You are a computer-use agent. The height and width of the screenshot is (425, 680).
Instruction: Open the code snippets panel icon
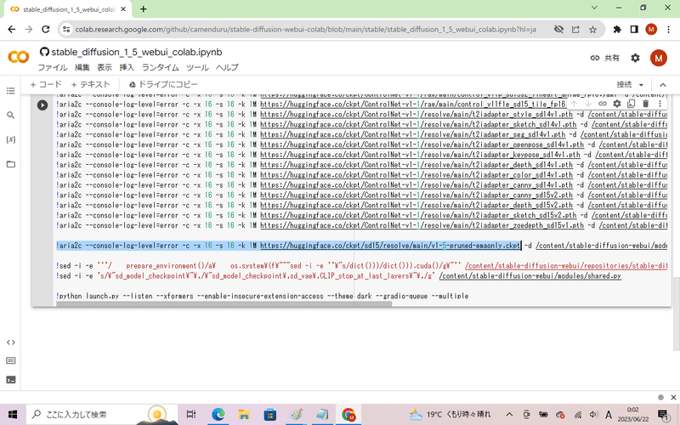(10, 343)
